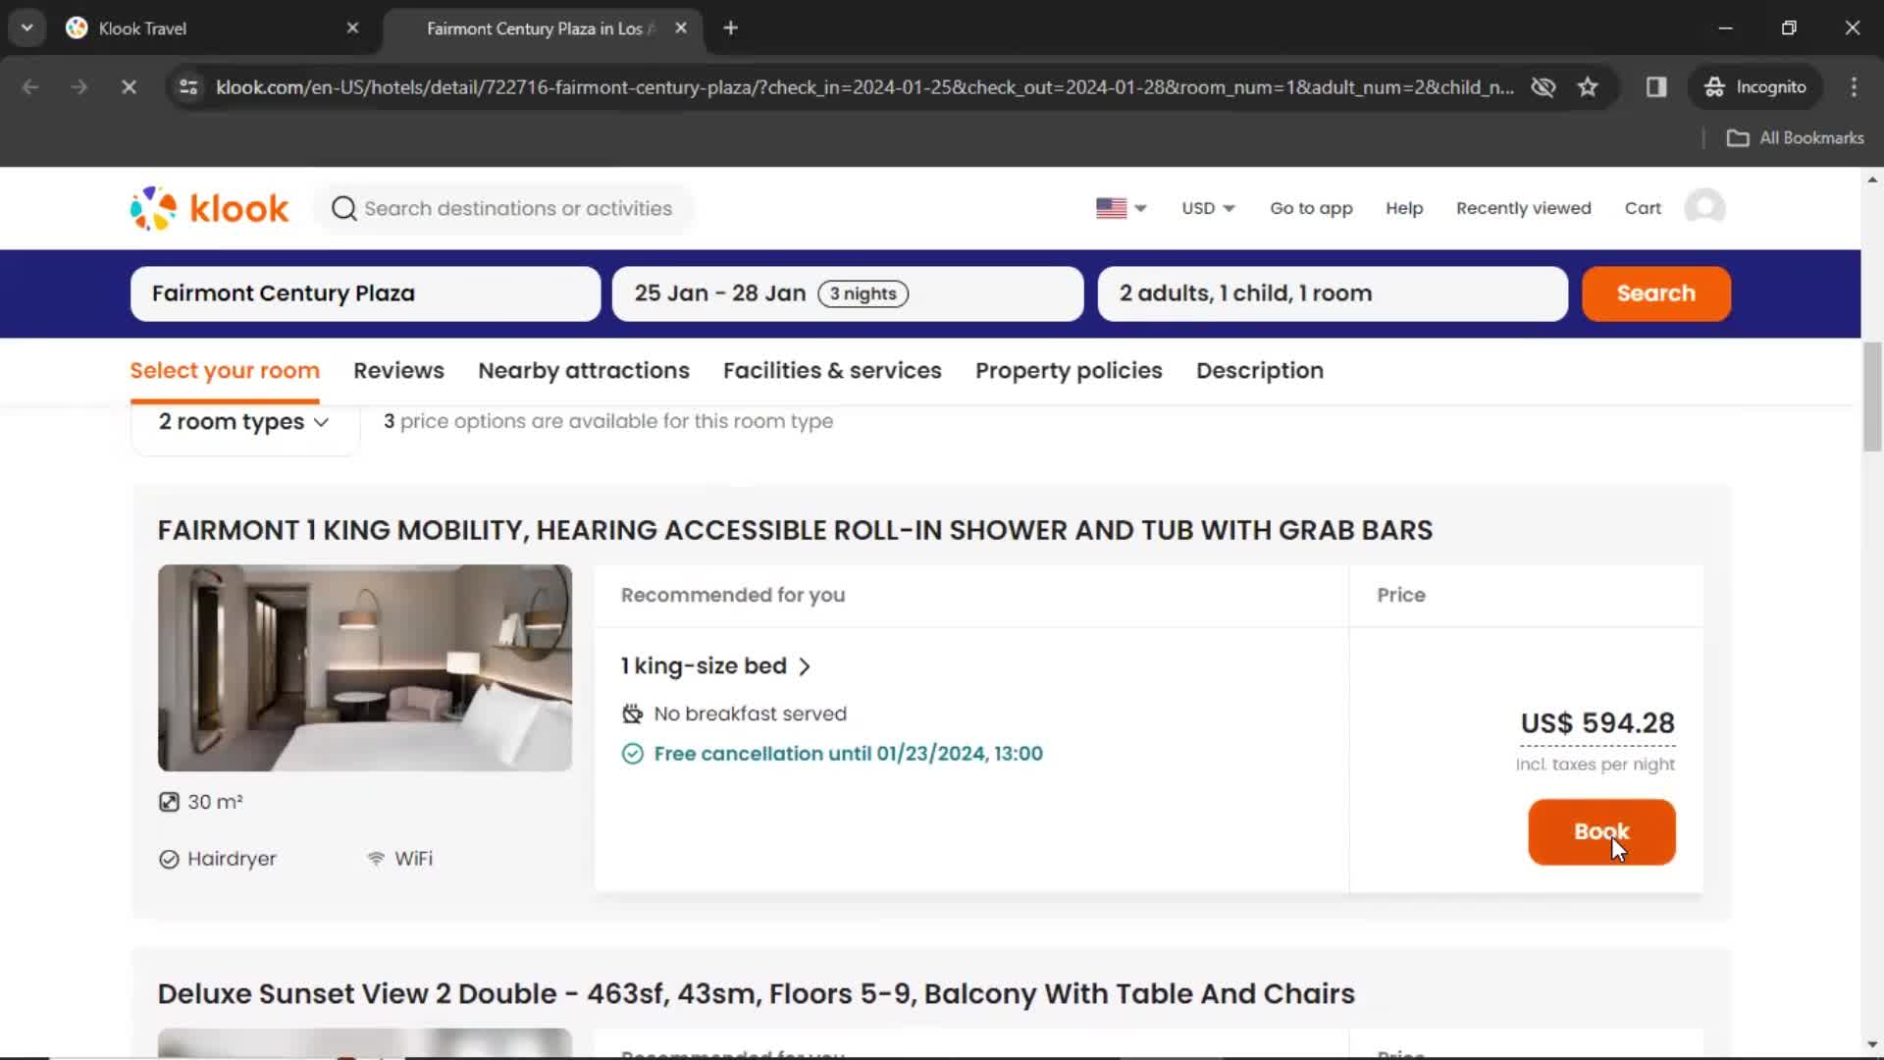Click the guests and rooms input field

(x=1332, y=292)
